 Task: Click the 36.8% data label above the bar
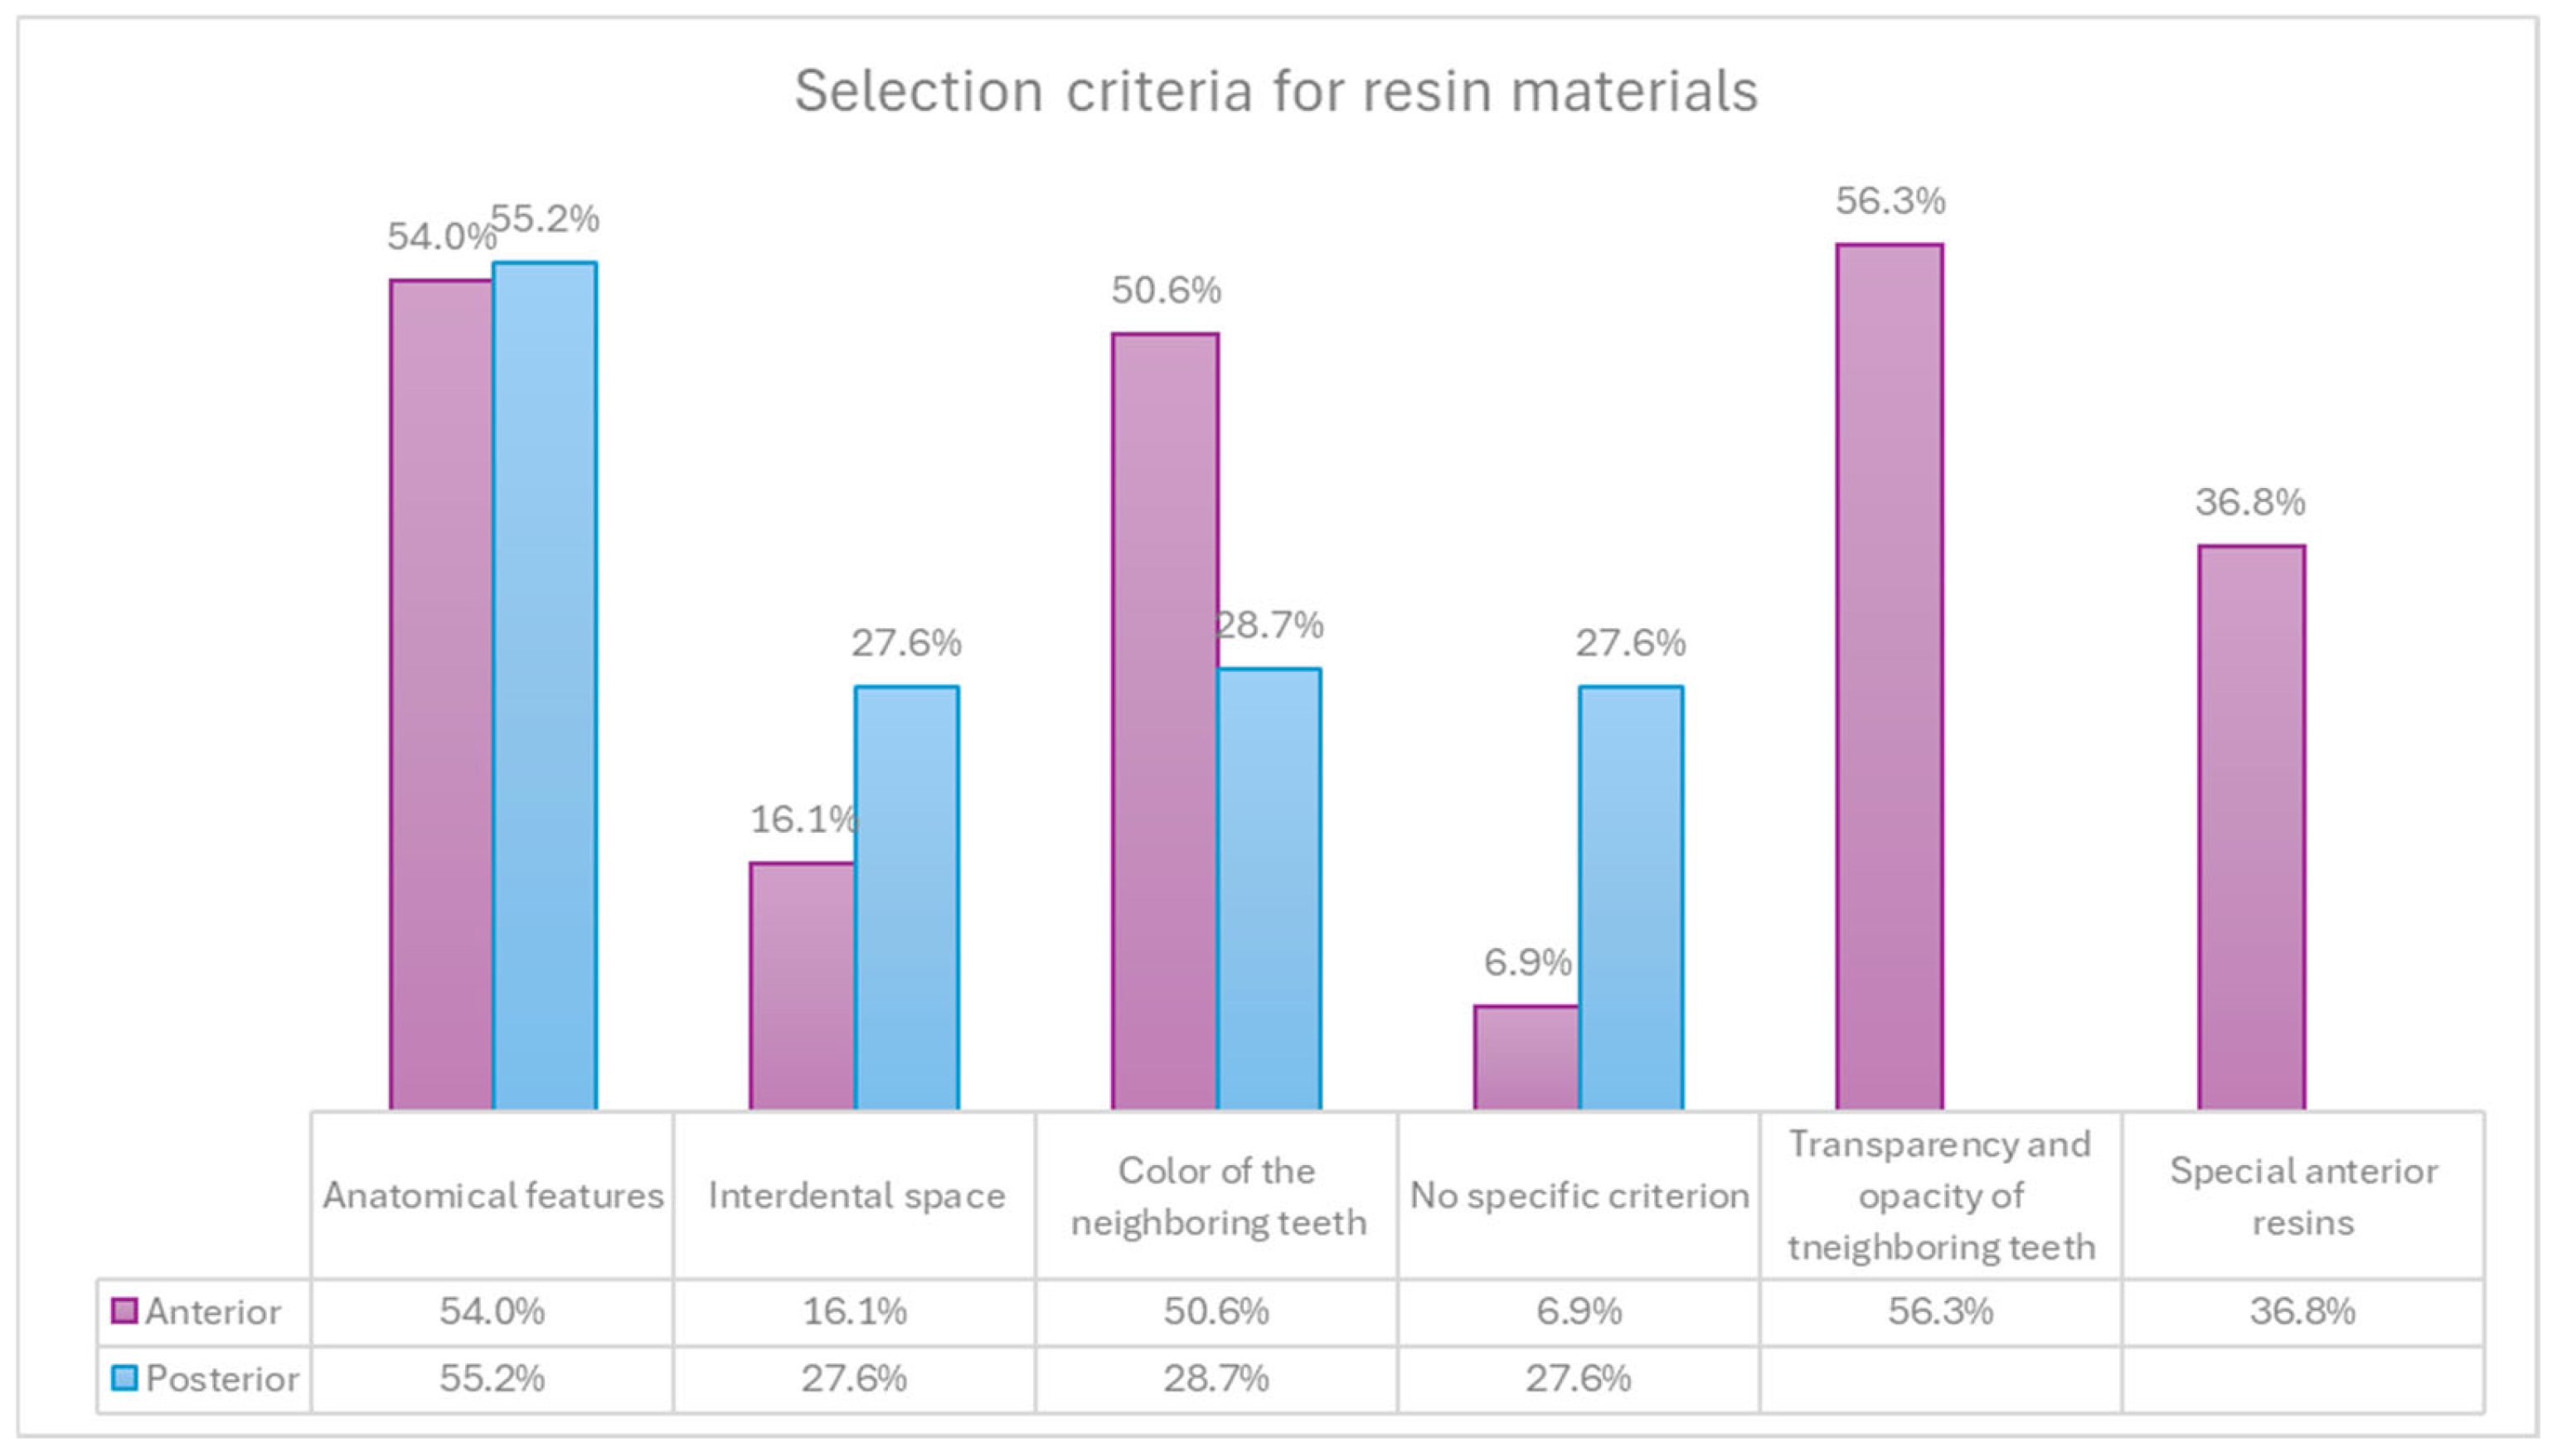click(2250, 502)
